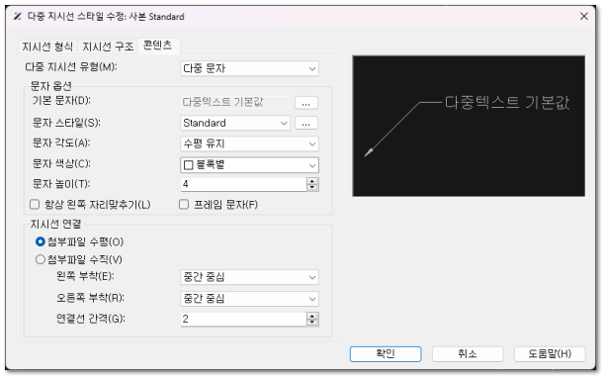Open the 문자 색상 color dropdown
605x379 pixels.
(x=250, y=165)
